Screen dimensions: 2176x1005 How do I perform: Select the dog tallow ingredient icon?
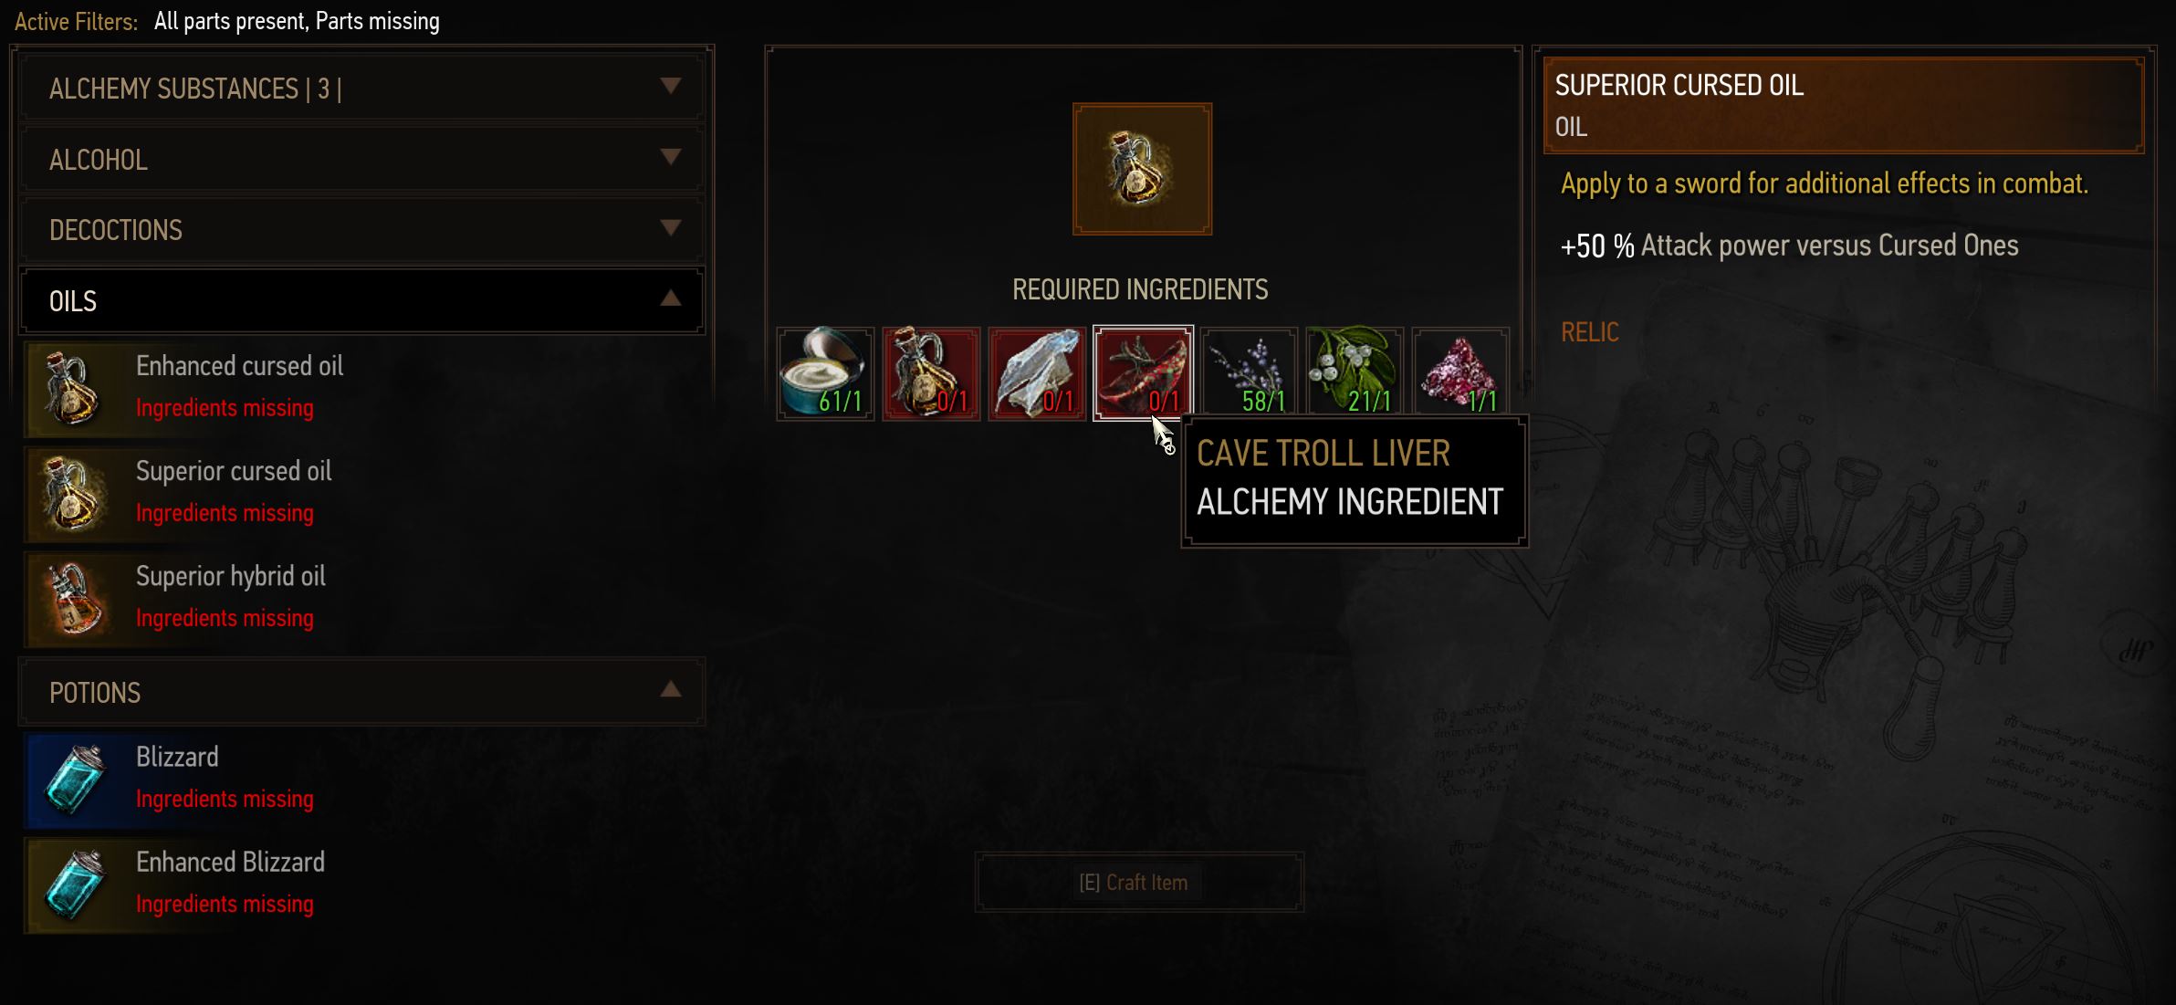pyautogui.click(x=825, y=373)
